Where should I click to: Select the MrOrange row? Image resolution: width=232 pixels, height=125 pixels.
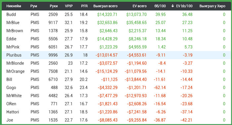pos(116,71)
